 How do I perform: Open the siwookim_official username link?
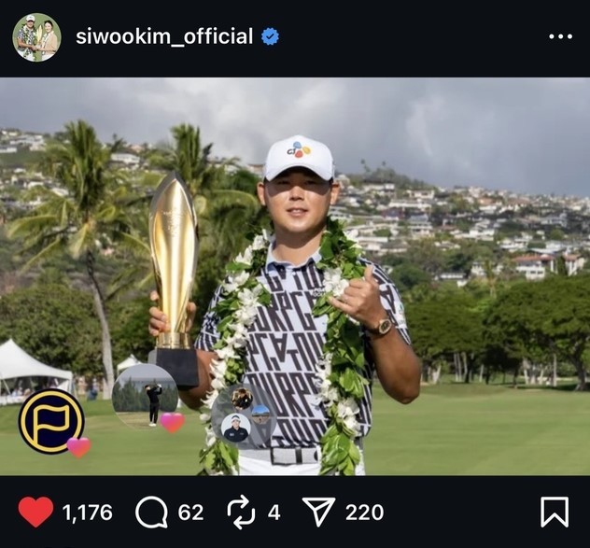164,37
